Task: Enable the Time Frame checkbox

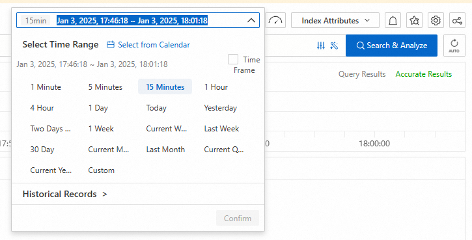Action: point(232,59)
